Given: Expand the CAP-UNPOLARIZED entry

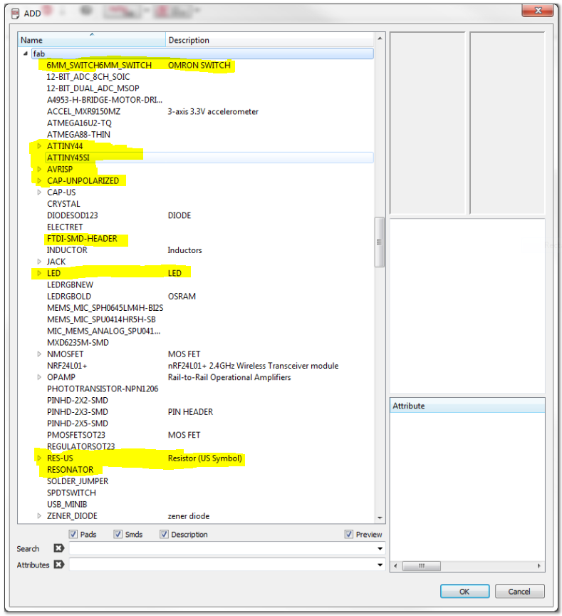Looking at the screenshot, I should pyautogui.click(x=39, y=180).
